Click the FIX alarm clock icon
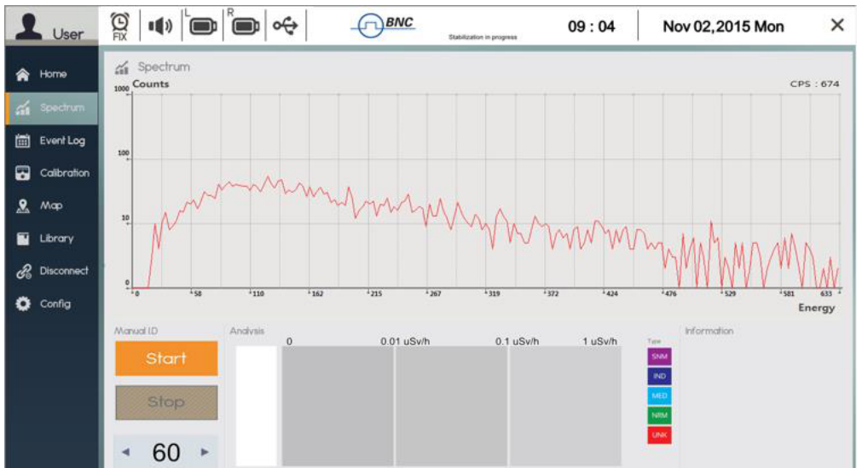This screenshot has width=862, height=468. click(119, 26)
